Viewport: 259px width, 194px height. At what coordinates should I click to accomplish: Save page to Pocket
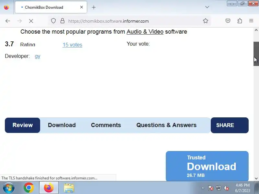pos(228,21)
